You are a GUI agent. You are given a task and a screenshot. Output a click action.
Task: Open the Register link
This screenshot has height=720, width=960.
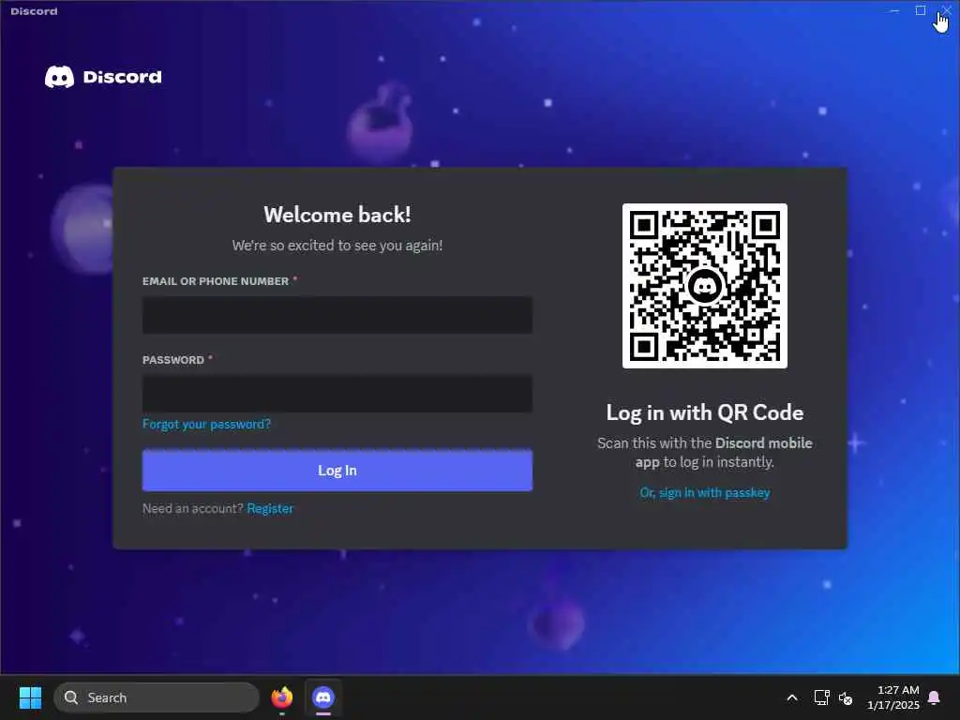pos(270,509)
